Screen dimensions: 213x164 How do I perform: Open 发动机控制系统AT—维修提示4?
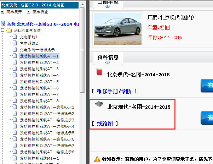47,126
